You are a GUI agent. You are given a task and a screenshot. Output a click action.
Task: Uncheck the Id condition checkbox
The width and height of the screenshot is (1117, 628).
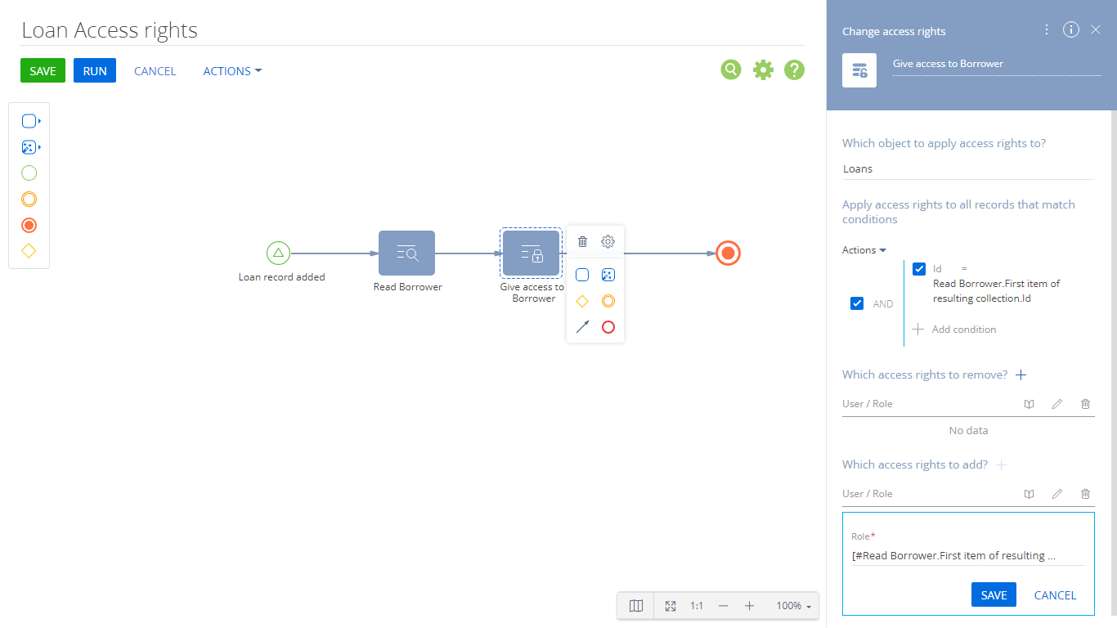coord(919,269)
